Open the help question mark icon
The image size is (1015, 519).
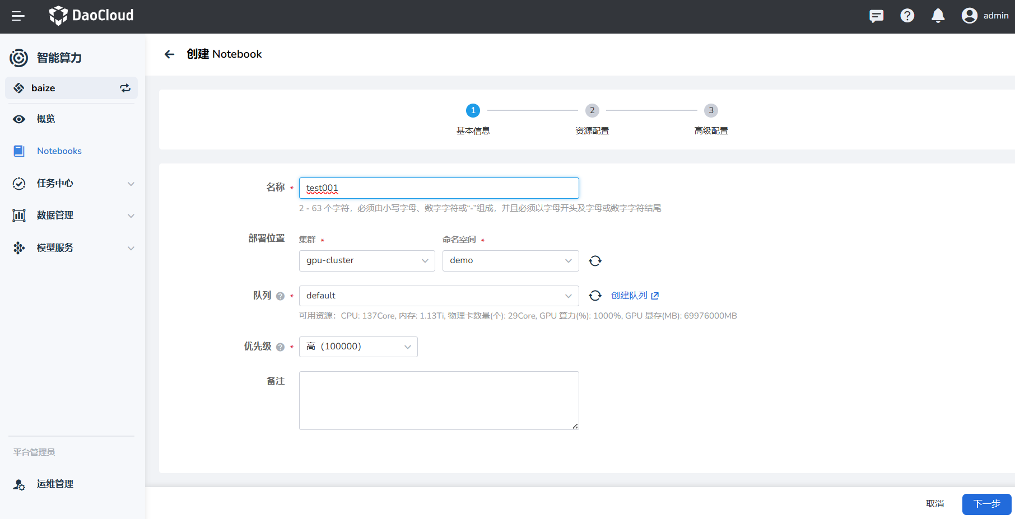pos(907,16)
